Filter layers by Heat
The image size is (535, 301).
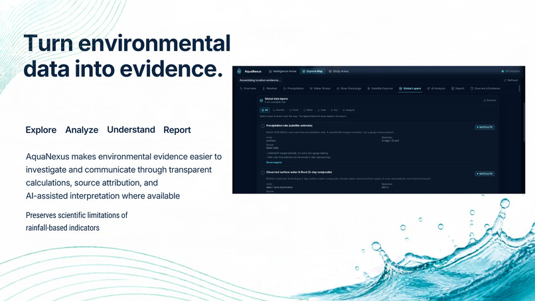coord(321,110)
